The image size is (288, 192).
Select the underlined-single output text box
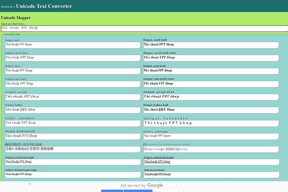click(73, 162)
